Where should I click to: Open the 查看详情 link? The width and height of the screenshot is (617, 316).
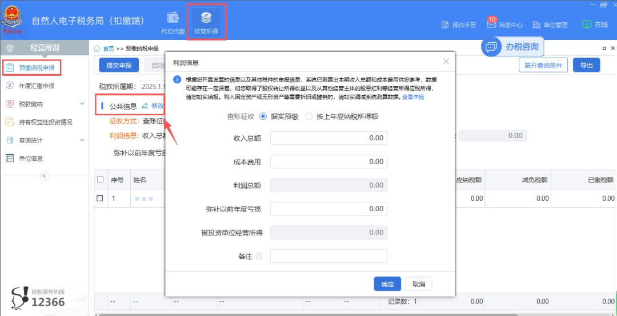(x=413, y=98)
